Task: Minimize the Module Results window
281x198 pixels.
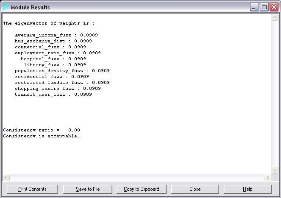Action: pos(254,7)
